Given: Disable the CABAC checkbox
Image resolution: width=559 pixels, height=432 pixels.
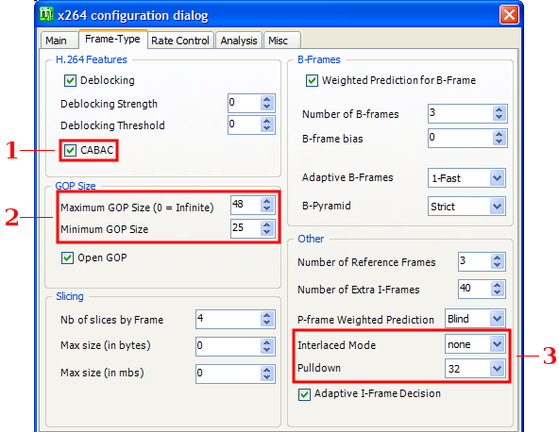Looking at the screenshot, I should (70, 150).
